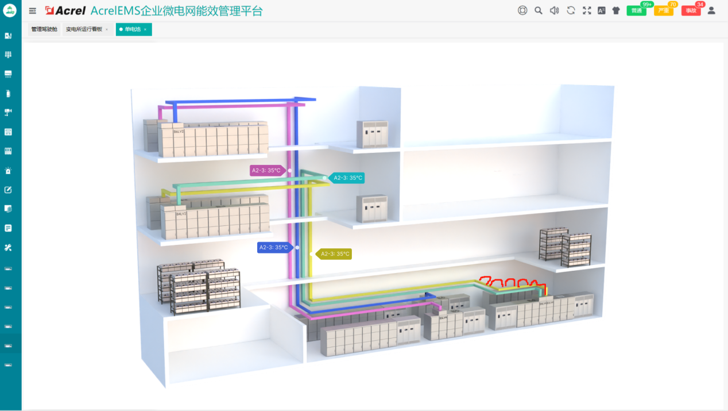The height and width of the screenshot is (411, 728).
Task: Click the alarm light sidebar icon
Action: [8, 171]
